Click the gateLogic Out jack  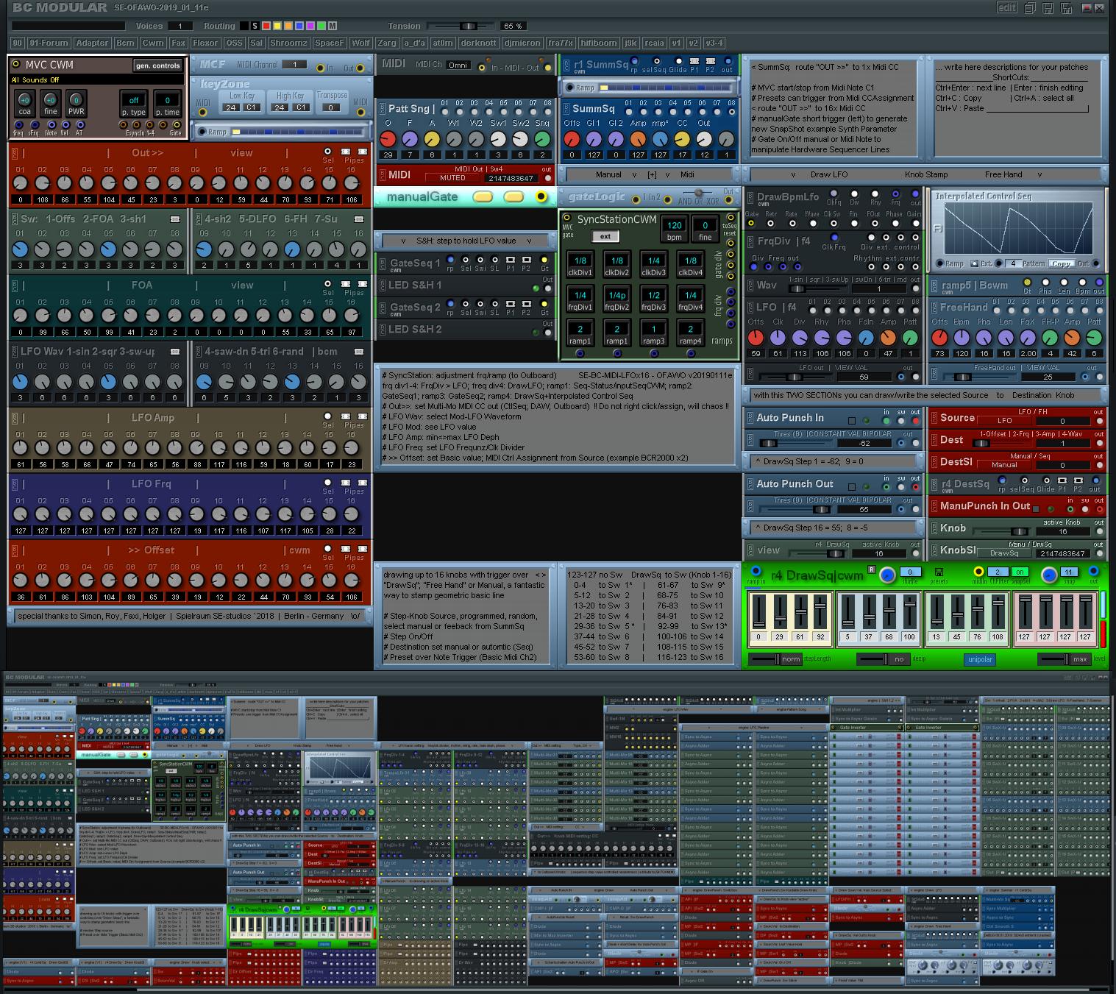pyautogui.click(x=730, y=200)
